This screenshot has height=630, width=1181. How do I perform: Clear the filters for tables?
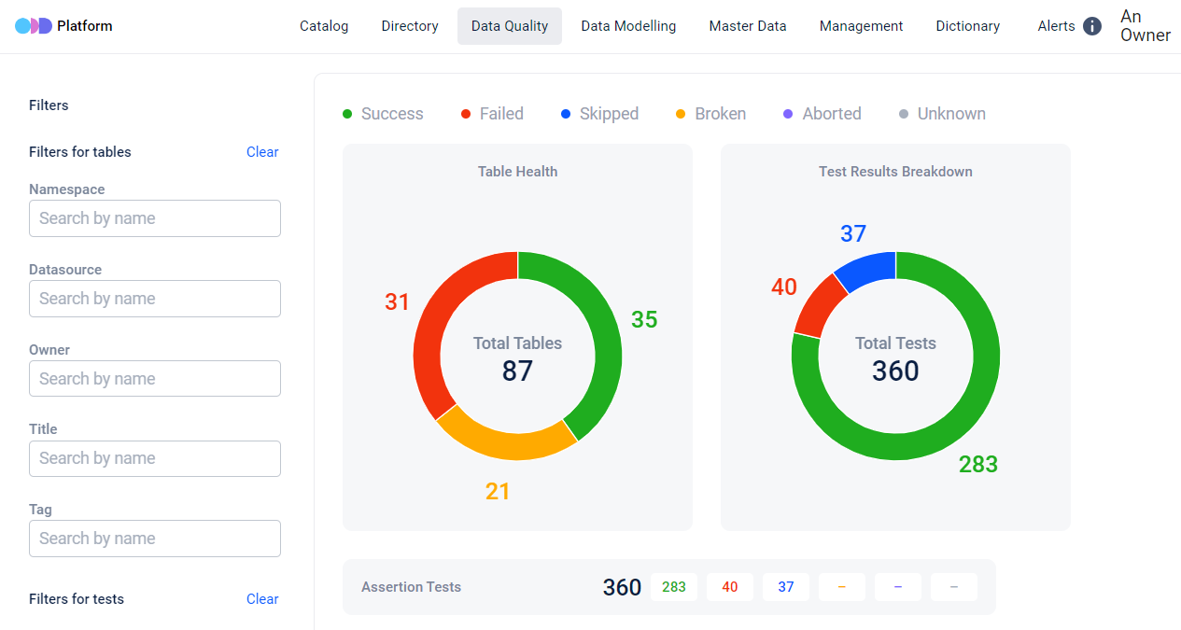pos(262,152)
